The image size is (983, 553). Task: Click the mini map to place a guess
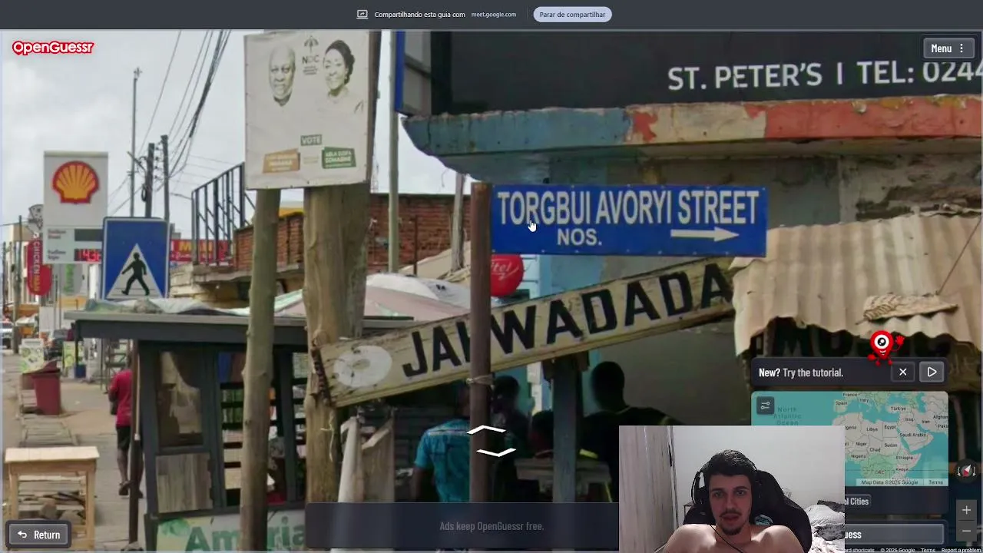[896, 438]
